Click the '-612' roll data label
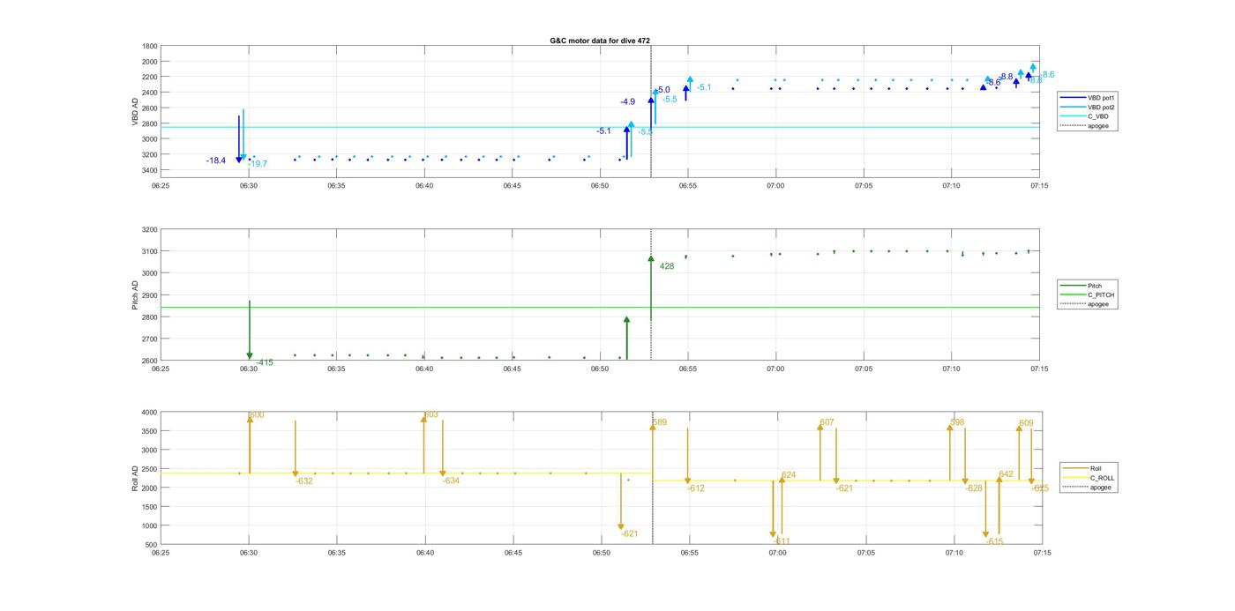 coord(696,488)
